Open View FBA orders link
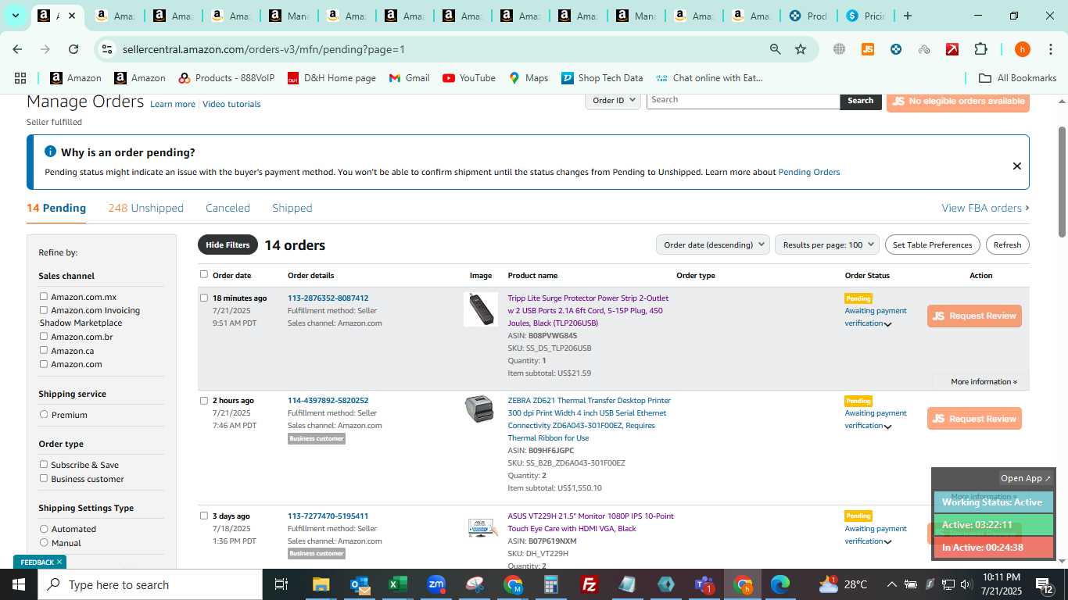 [x=985, y=208]
